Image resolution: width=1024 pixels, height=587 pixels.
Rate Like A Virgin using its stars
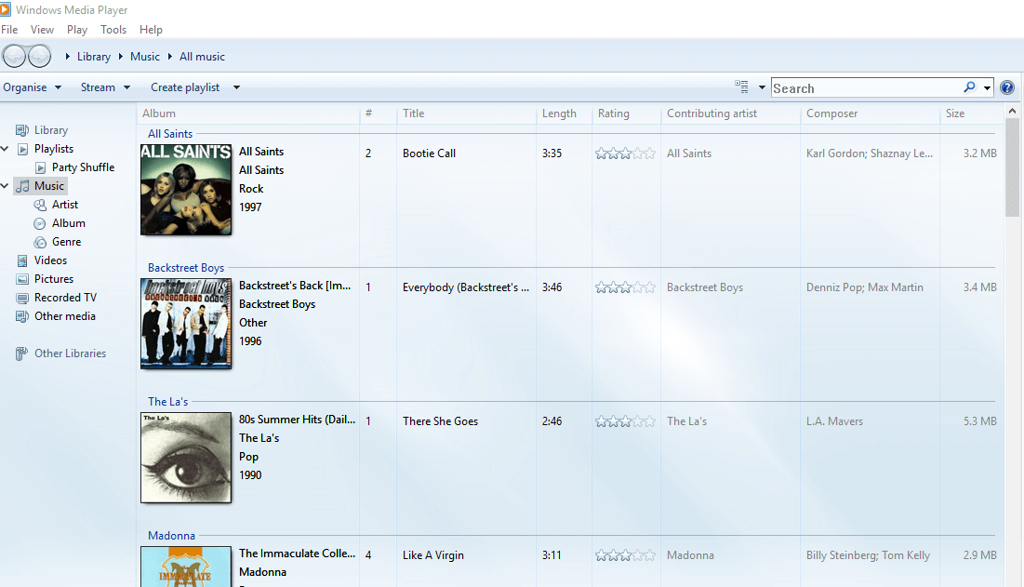[625, 555]
